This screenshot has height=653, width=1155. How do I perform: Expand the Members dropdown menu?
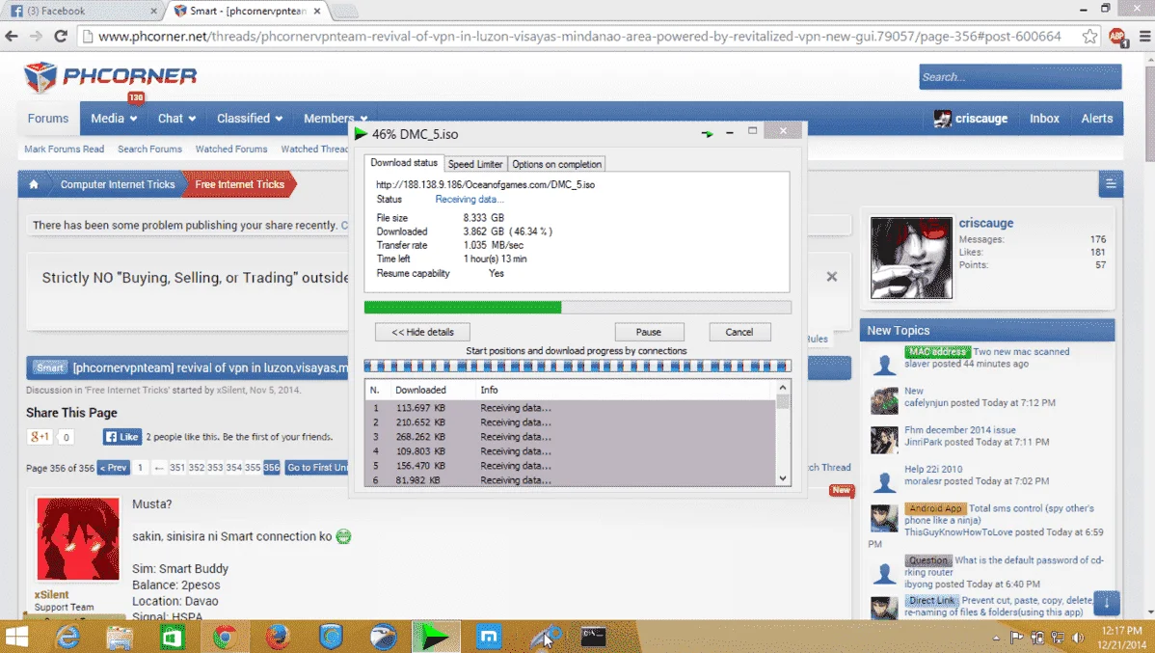[x=336, y=119]
